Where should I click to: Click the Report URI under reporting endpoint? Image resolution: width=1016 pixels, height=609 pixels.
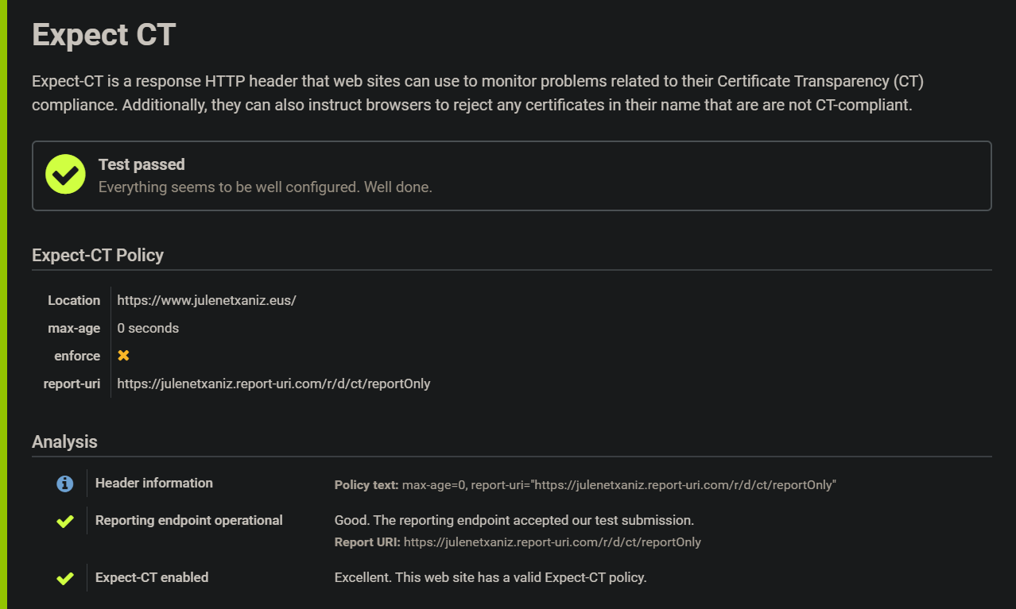tap(552, 542)
